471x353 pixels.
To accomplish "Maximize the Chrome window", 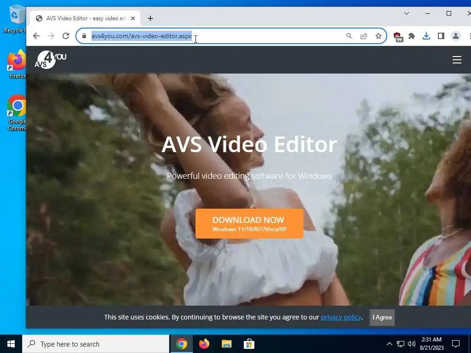I will 449,13.
